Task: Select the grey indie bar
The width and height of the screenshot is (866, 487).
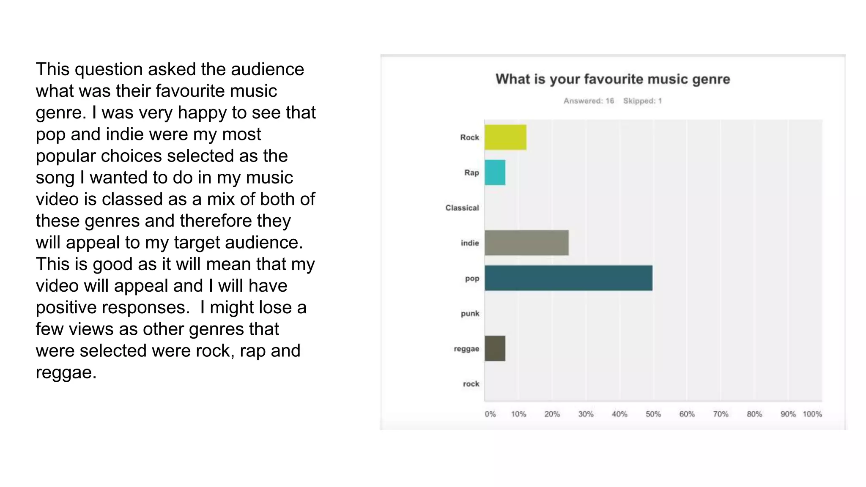Action: pos(526,243)
